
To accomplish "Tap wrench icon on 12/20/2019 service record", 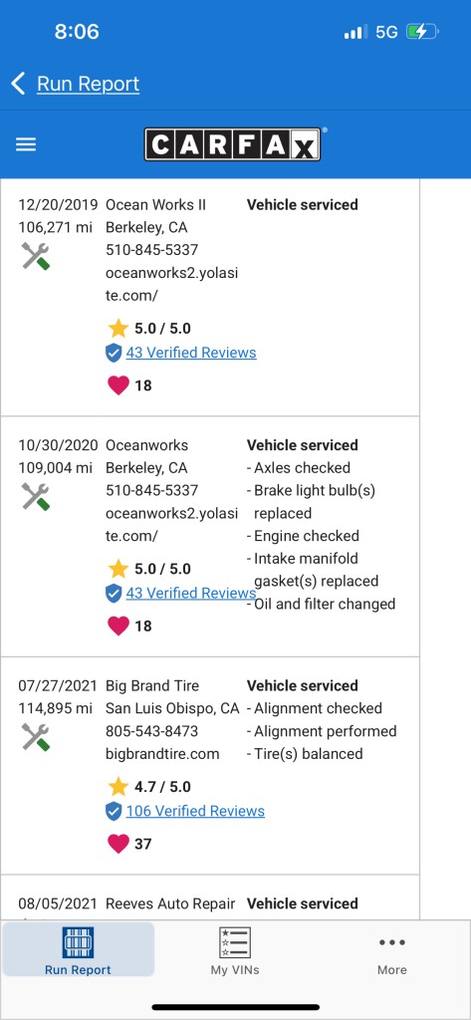I will [x=36, y=256].
